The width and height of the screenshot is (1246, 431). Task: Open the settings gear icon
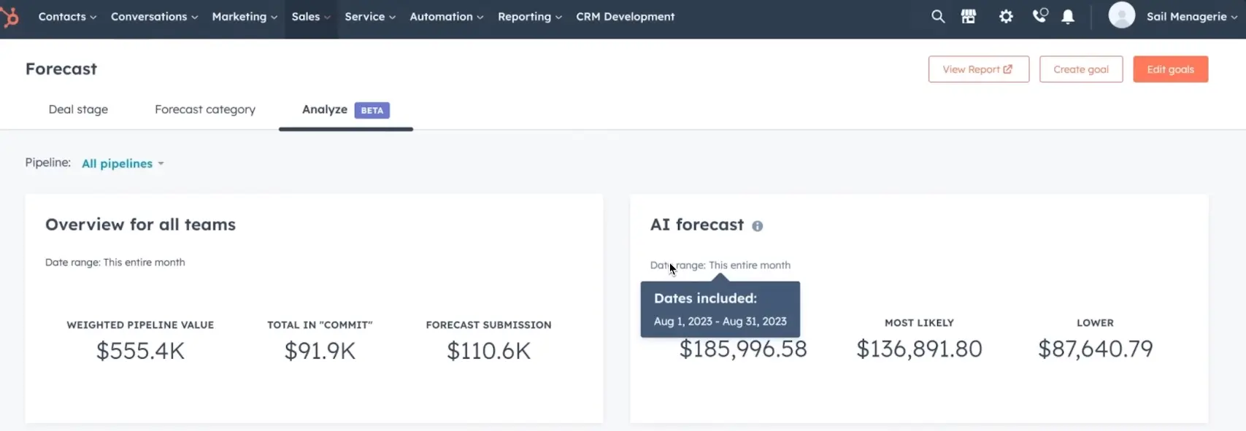[x=1006, y=17]
